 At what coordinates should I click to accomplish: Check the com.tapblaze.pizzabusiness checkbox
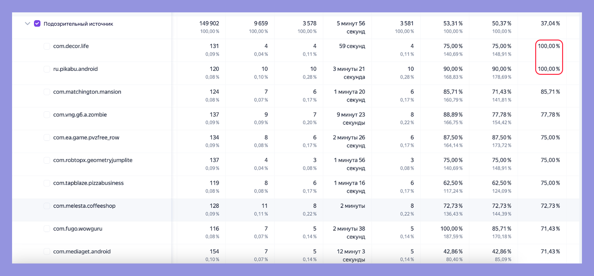click(x=47, y=183)
